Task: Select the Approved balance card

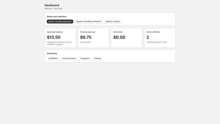Action: [60, 38]
